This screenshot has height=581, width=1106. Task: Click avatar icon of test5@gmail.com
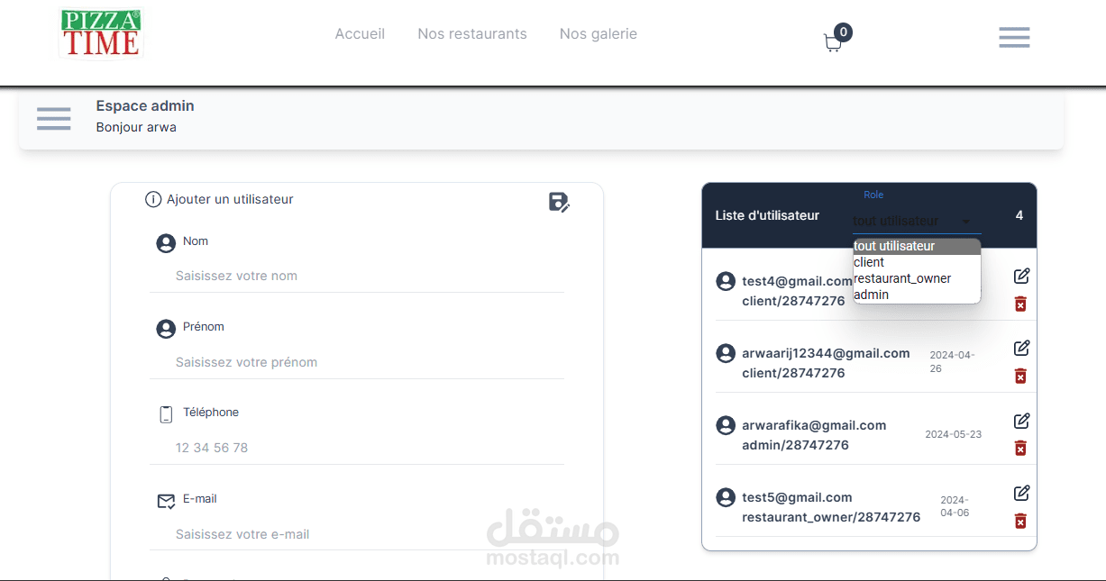point(726,497)
